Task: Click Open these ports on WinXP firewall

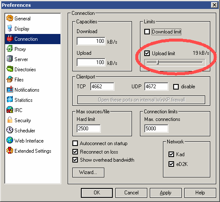Action: (x=141, y=100)
